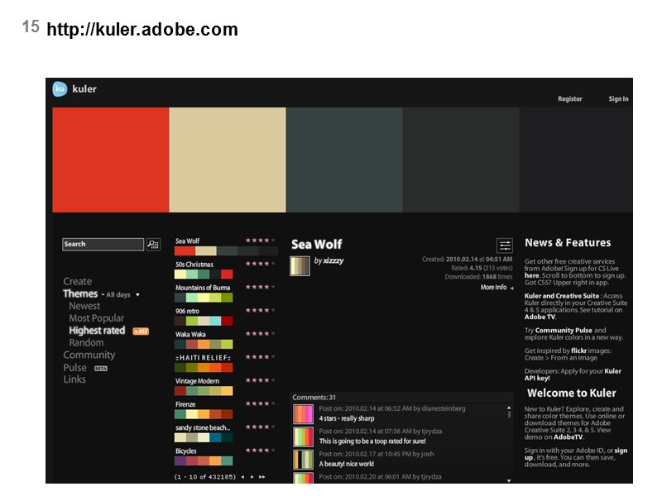Click the kuler logo icon
662x496 pixels.
coord(60,89)
